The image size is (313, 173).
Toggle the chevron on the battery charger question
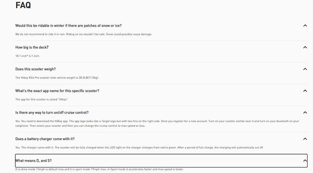[305, 138]
